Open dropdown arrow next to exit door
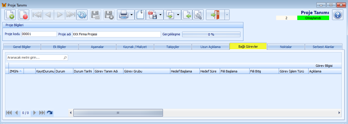This screenshot has width=348, height=124. tap(227, 15)
